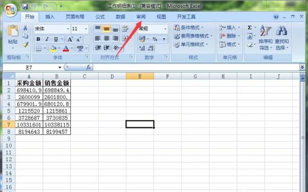Viewport: 308px width, 192px height.
Task: Apply accounting currency format icon
Action: coord(142,39)
